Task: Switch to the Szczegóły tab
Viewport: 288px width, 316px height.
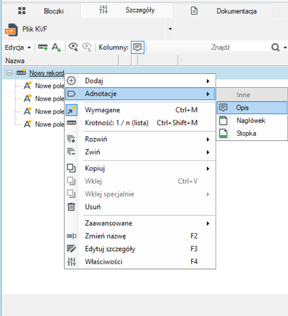Action: coord(127,10)
